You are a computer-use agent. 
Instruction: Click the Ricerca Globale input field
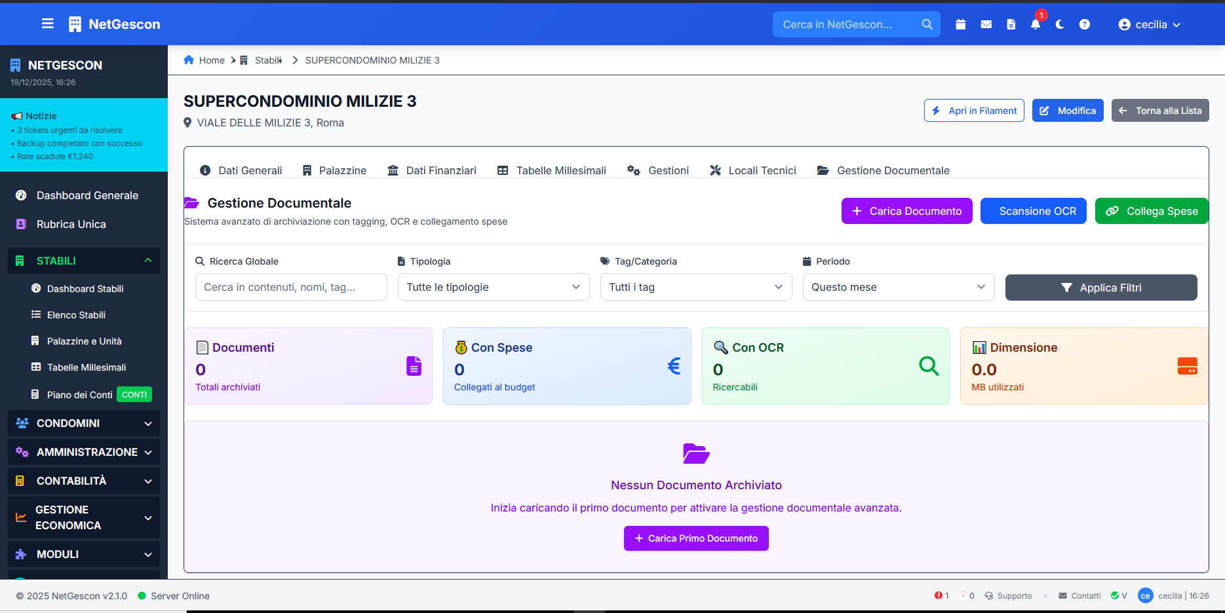coord(291,287)
